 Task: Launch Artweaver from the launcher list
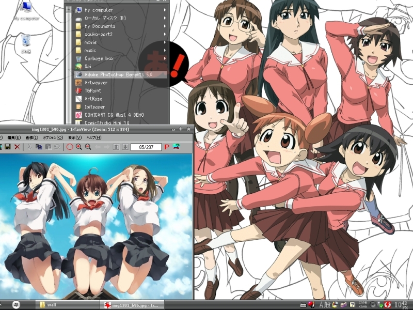coord(121,83)
